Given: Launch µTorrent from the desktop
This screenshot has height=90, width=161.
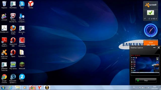Looking at the screenshot, I should [x=4, y=17].
